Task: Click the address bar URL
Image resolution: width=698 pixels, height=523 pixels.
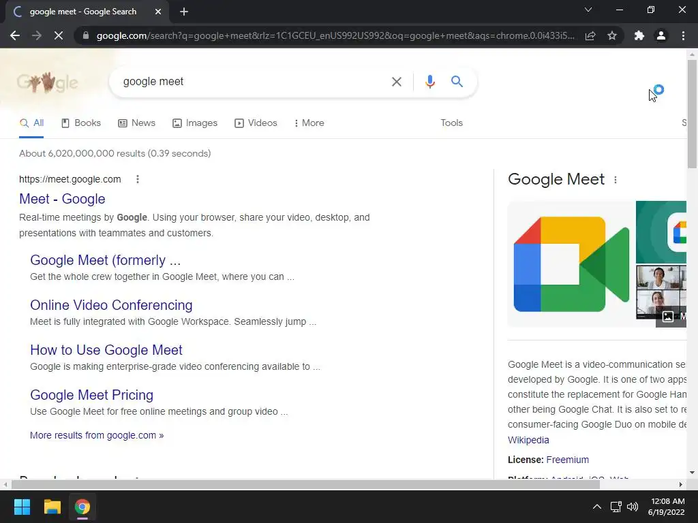Action: tap(335, 35)
